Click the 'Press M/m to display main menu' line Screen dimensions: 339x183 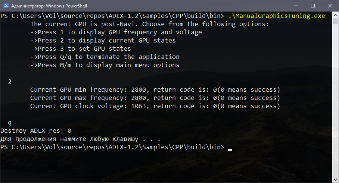point(105,65)
